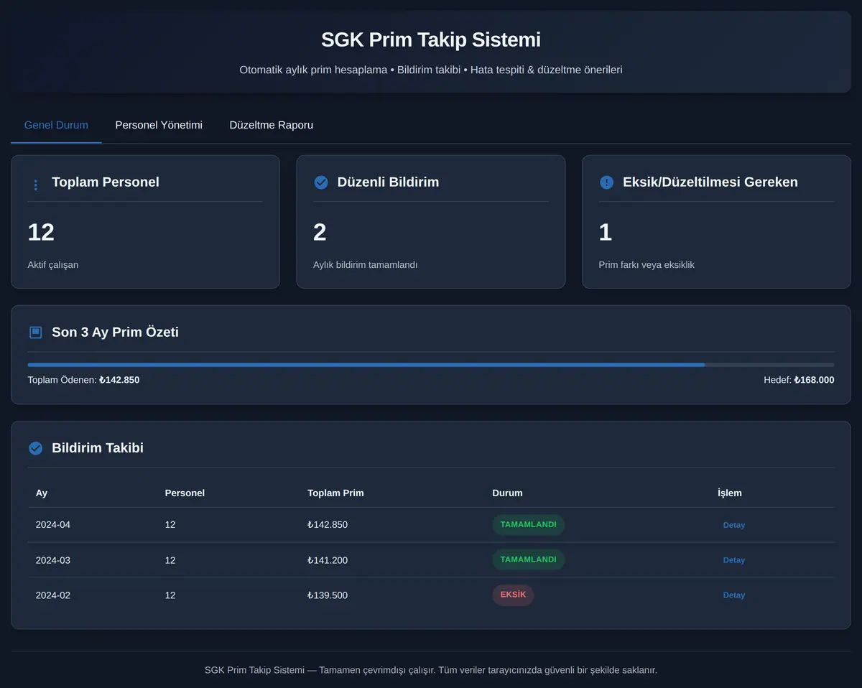Click the Aktif çalışan label
The width and height of the screenshot is (862, 688).
tap(53, 265)
